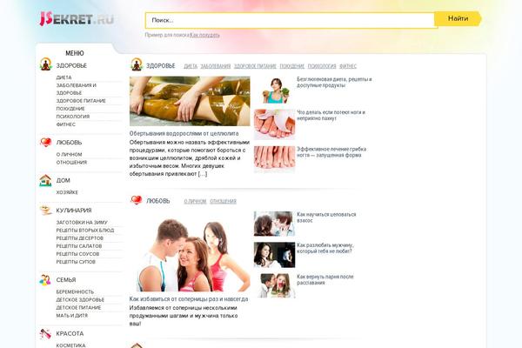Open sidebar category Дом
Viewport: 522px width, 348px height.
tap(63, 180)
